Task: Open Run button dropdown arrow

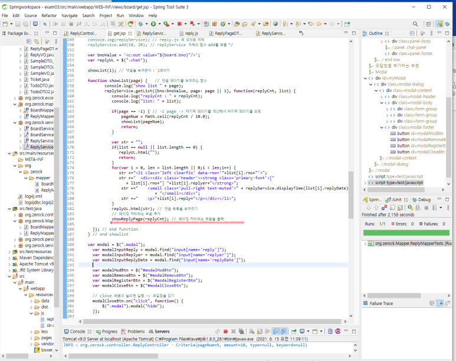Action: point(160,24)
